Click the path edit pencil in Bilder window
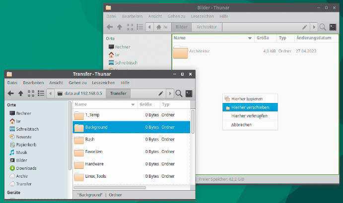 coord(304,27)
